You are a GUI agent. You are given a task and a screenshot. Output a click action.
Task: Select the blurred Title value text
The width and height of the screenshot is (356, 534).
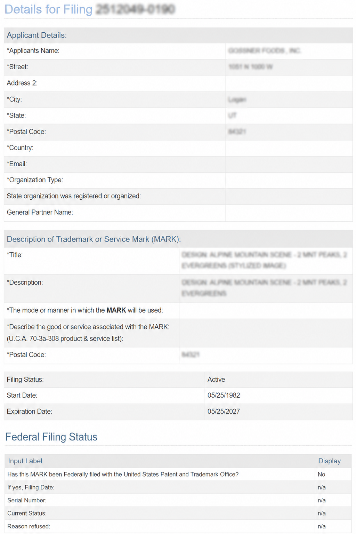coord(264,260)
